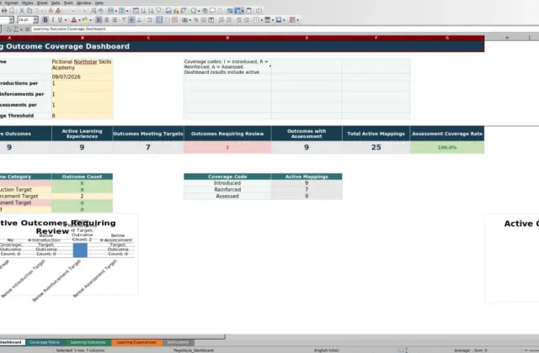Click the Freeze Rows and Columns icon
Screen dimensions: 539x353
(x=237, y=11)
